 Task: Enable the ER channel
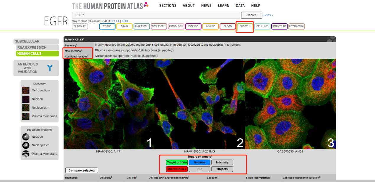coord(199,169)
